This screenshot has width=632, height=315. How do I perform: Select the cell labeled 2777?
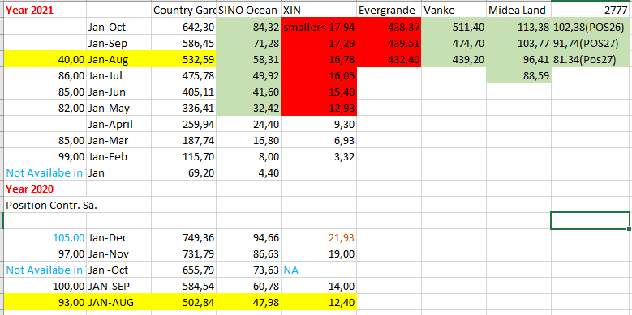coord(591,10)
